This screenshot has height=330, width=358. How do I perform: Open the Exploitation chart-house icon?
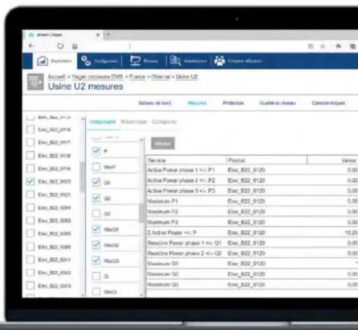(42, 61)
